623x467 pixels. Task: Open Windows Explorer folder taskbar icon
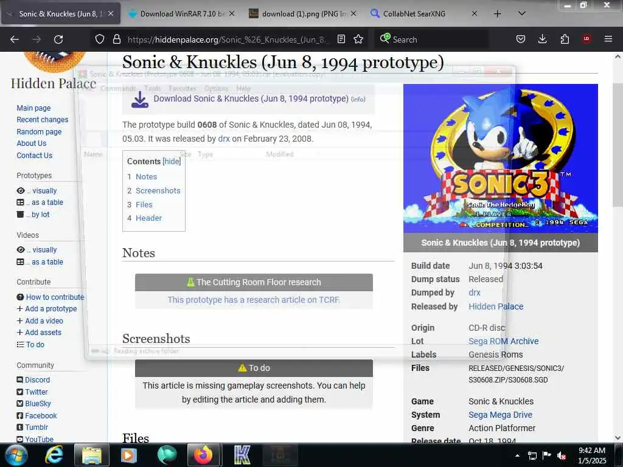[92, 455]
